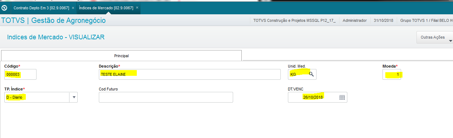Click the Moeda label
Viewport: 453px width, 138px height.
pyautogui.click(x=390, y=66)
